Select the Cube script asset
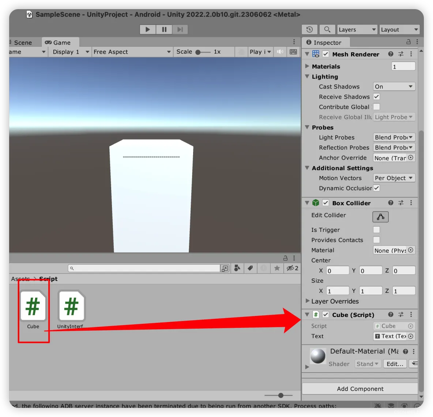The width and height of the screenshot is (433, 417). (33, 309)
